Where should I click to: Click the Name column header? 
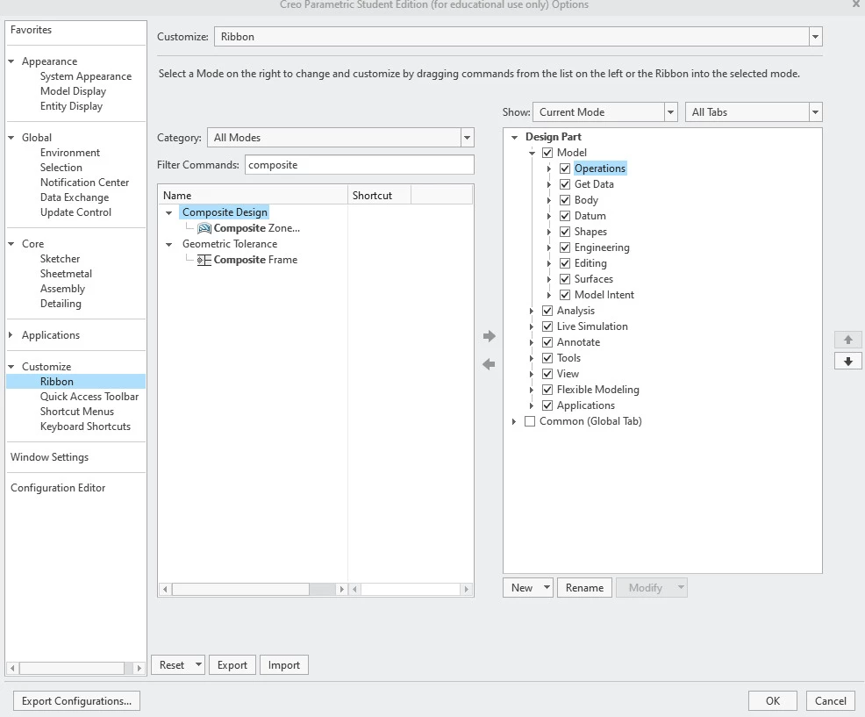point(253,196)
